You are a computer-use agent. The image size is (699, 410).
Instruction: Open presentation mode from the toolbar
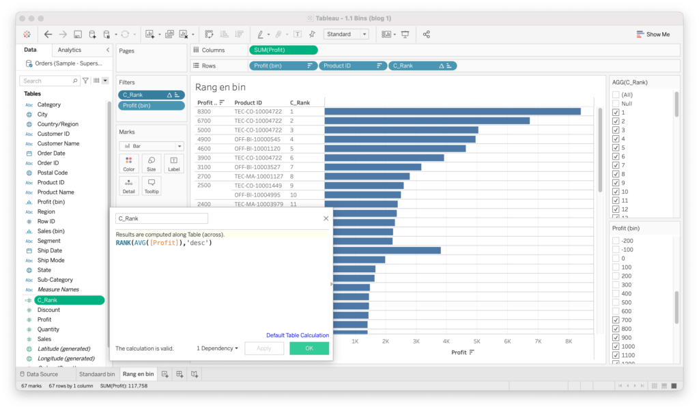[x=405, y=34]
